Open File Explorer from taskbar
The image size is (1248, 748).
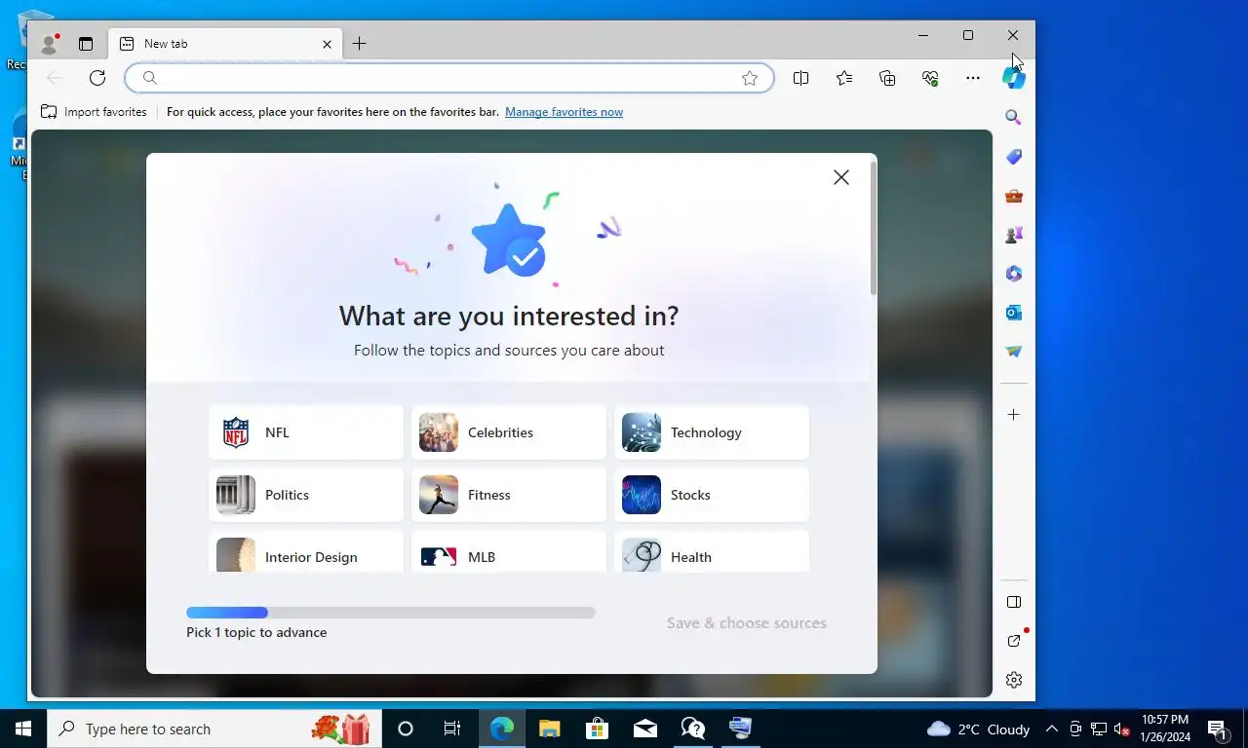point(550,729)
